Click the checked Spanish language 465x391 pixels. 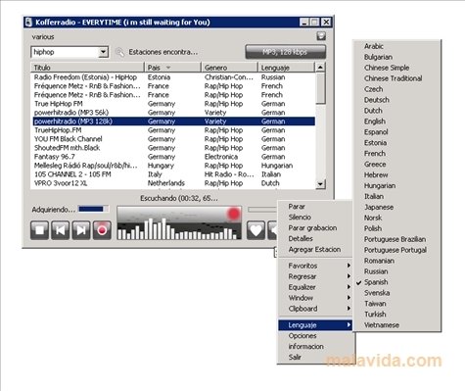tap(397, 282)
